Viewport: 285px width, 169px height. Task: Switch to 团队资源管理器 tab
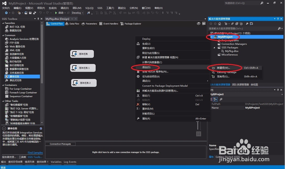pyautogui.click(x=241, y=85)
